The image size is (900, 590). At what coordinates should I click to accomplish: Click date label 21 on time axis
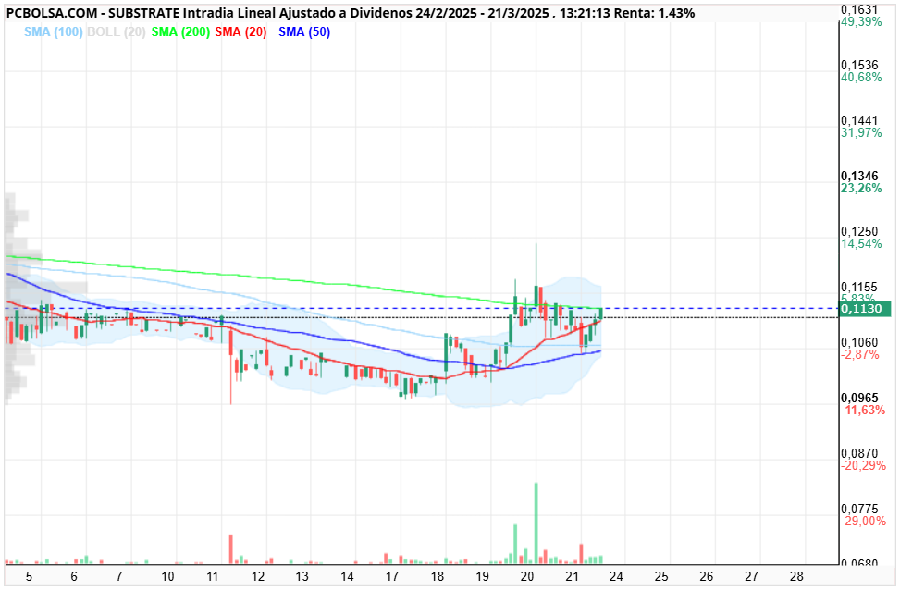[x=572, y=577]
